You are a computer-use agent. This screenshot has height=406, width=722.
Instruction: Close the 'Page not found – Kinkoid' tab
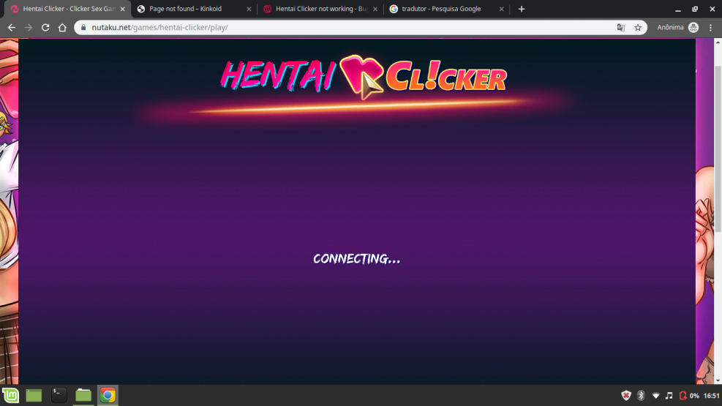point(249,9)
